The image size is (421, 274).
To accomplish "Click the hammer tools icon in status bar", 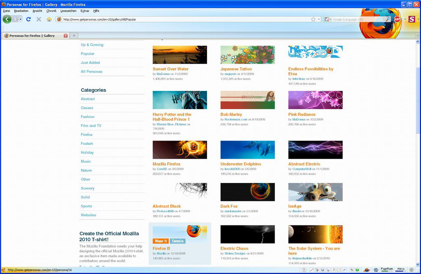I will [352, 270].
